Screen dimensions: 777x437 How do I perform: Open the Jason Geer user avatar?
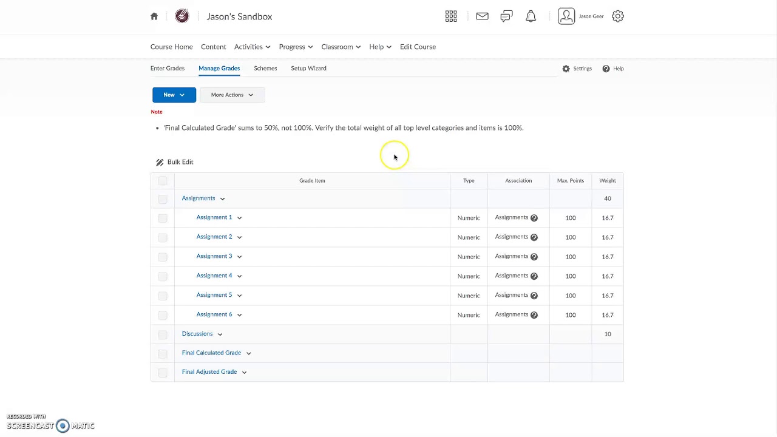(x=566, y=16)
